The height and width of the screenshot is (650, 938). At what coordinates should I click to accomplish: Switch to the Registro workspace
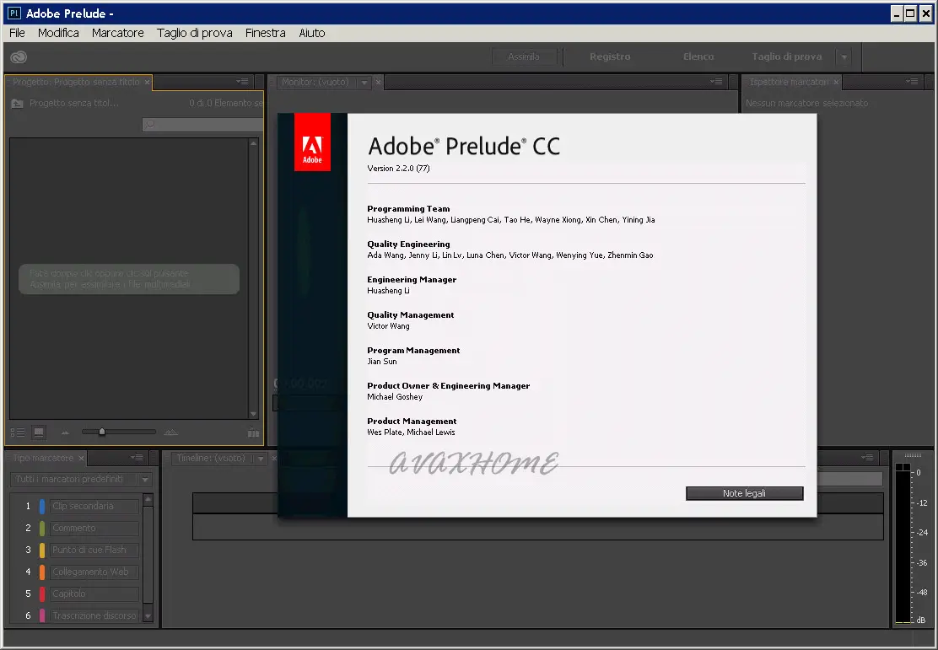point(610,56)
